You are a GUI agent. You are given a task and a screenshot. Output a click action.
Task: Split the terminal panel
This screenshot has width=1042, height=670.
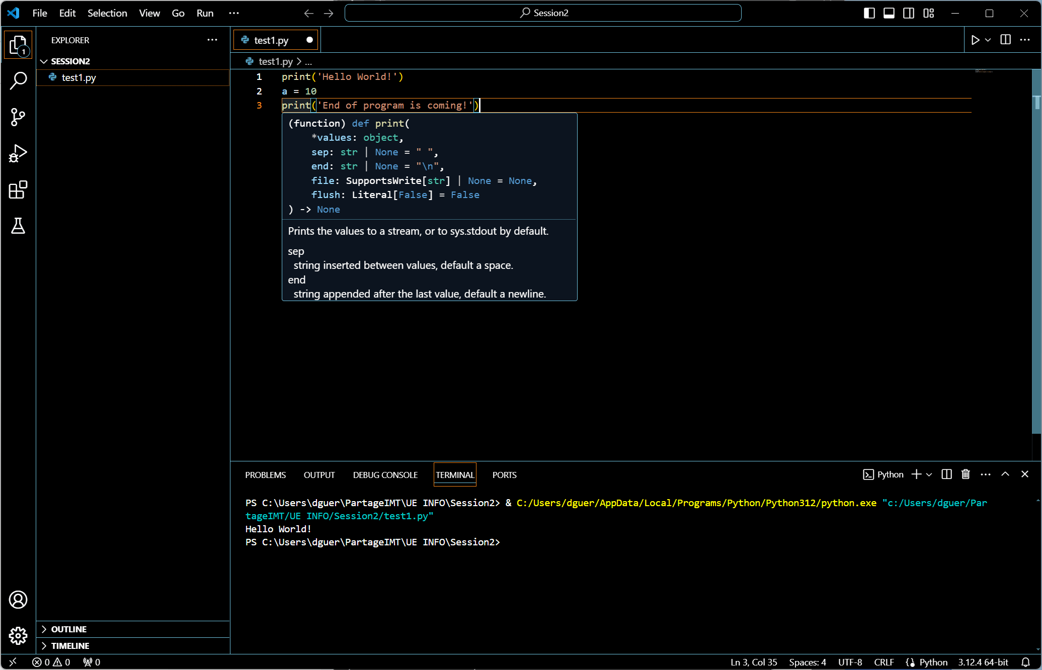tap(946, 474)
